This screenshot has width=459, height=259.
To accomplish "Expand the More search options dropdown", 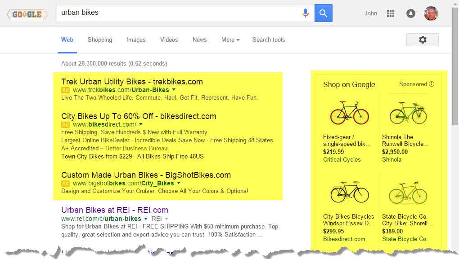I will coord(230,40).
